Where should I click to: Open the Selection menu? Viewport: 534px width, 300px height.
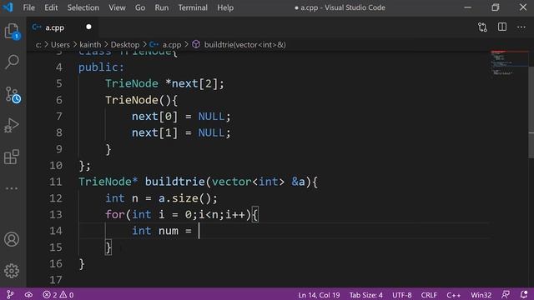point(83,7)
